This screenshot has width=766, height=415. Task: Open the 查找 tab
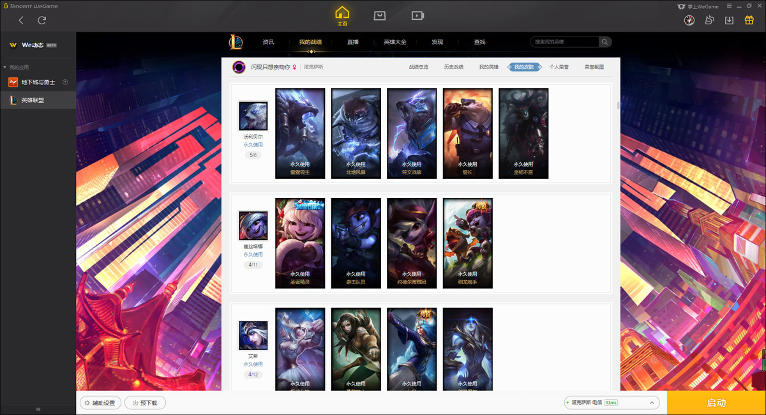479,42
